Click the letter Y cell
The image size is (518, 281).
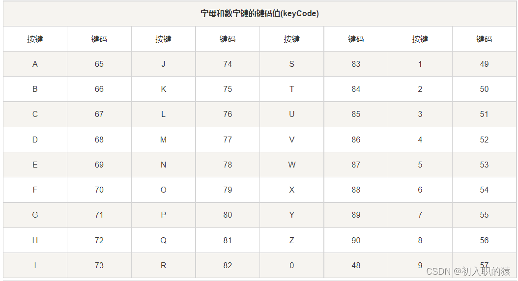click(292, 215)
